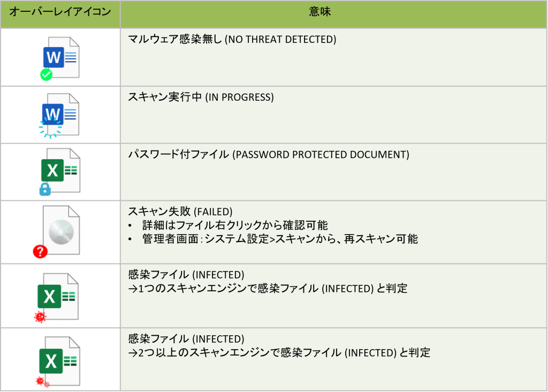Click the Word icon with green checkmark

pos(60,58)
